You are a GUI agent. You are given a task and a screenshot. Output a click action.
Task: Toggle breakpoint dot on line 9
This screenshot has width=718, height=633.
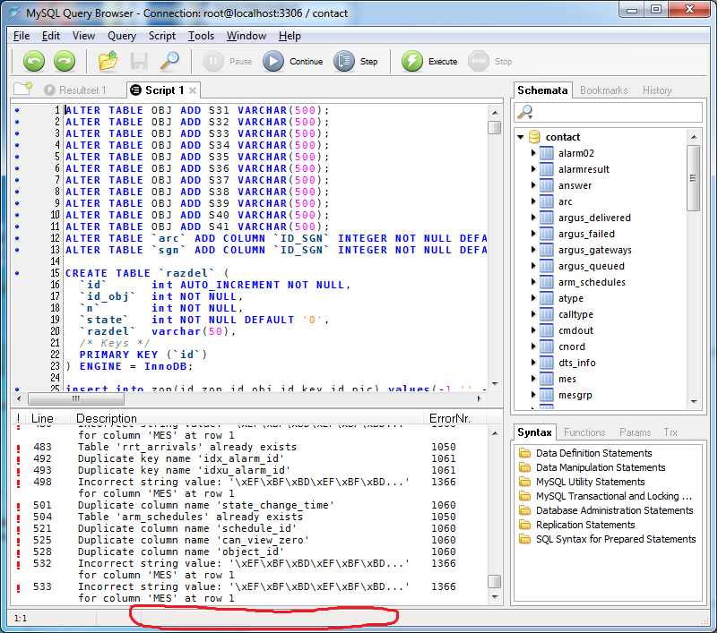(x=17, y=203)
